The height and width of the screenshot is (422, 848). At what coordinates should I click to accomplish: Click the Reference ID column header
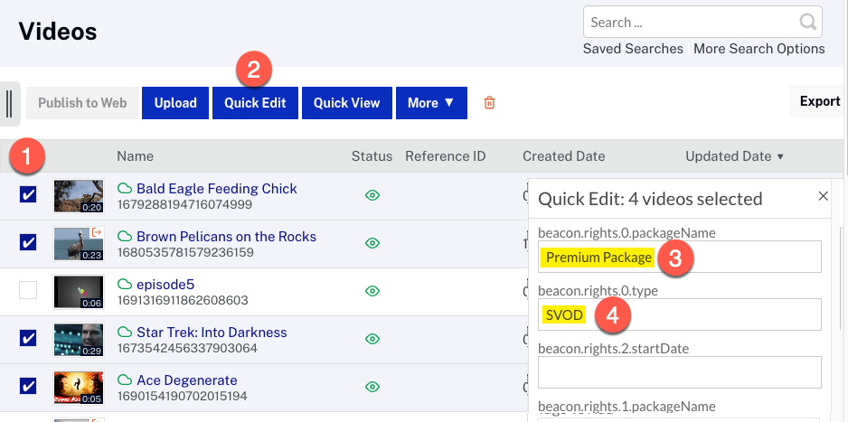coord(446,156)
